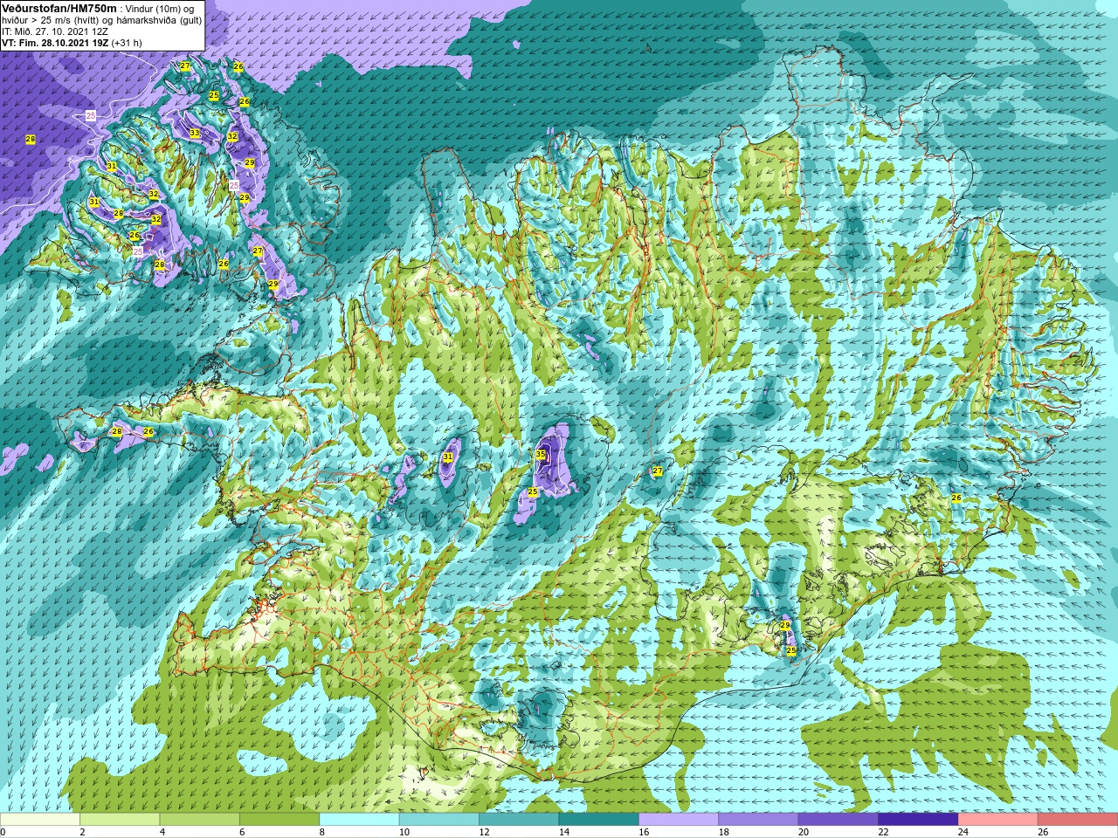This screenshot has height=838, width=1118.
Task: Click the 6–8 m/s green legend swatch
Action: [279, 820]
